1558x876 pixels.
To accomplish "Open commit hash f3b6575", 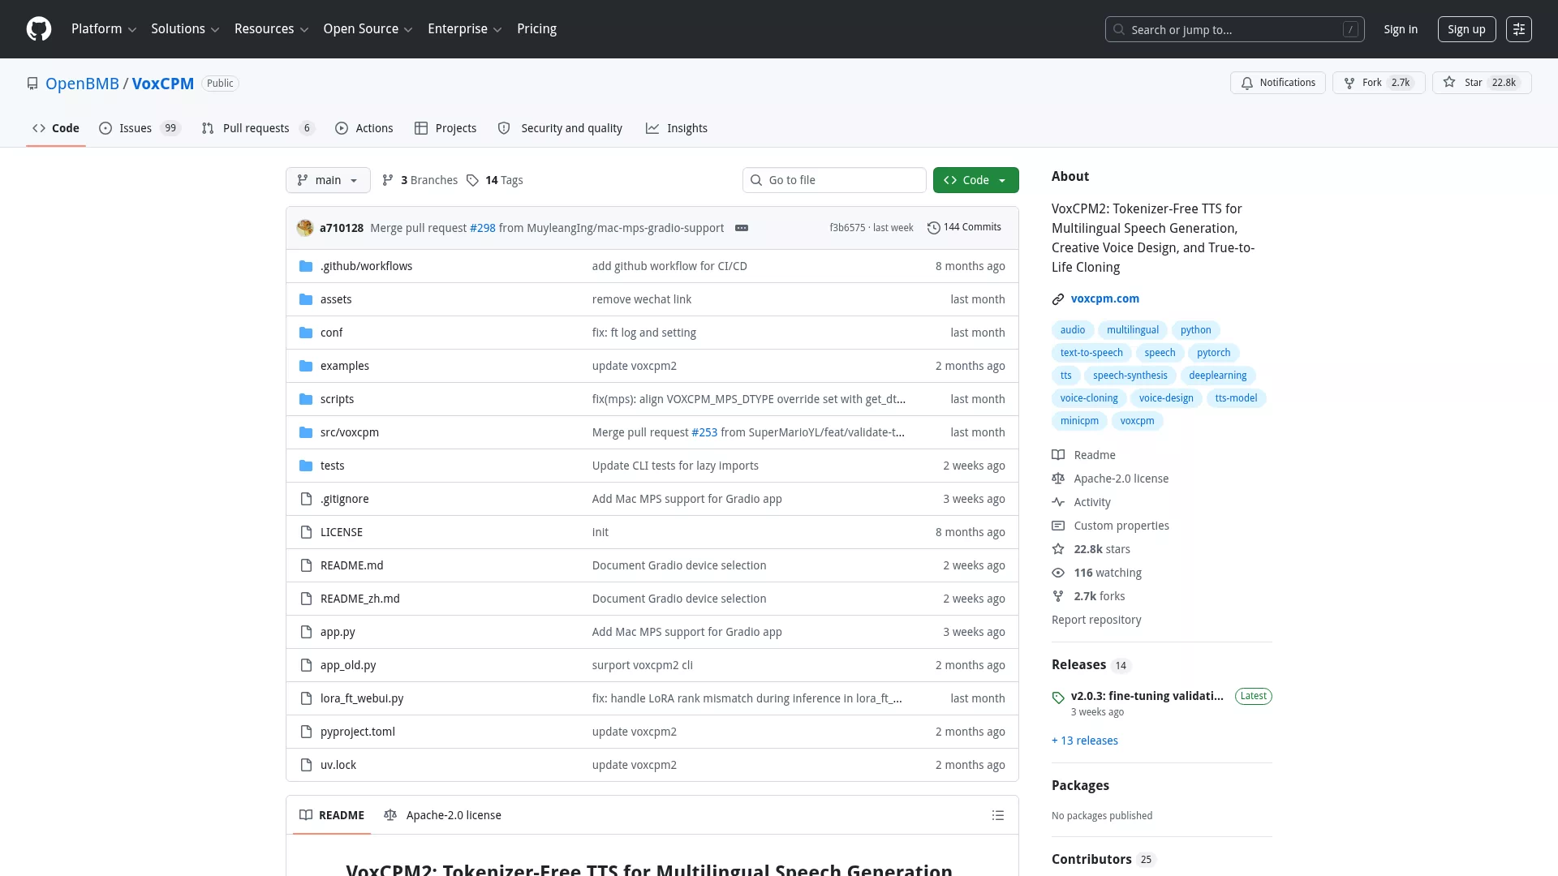I will [x=847, y=228].
